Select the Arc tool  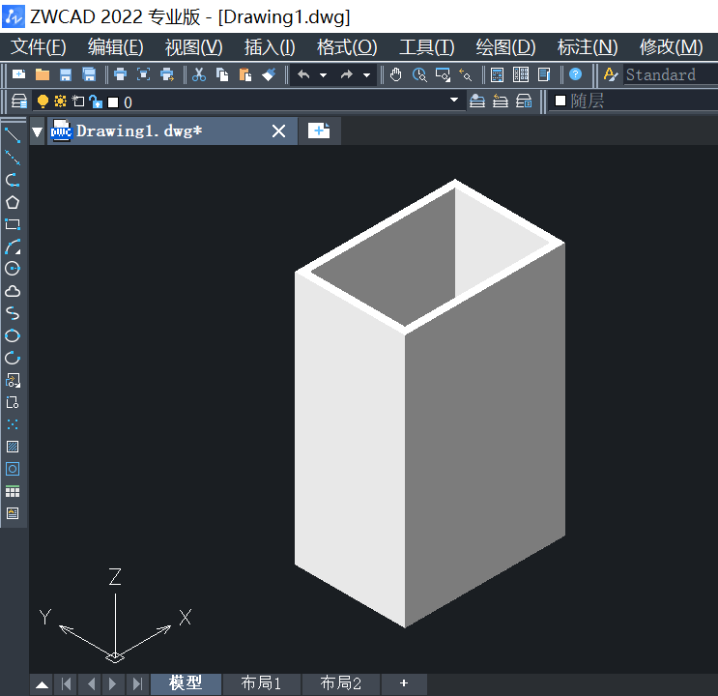pyautogui.click(x=13, y=246)
